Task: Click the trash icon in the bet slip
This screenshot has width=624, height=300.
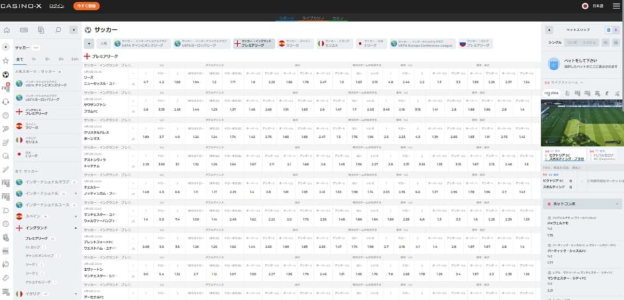Action: [616, 43]
